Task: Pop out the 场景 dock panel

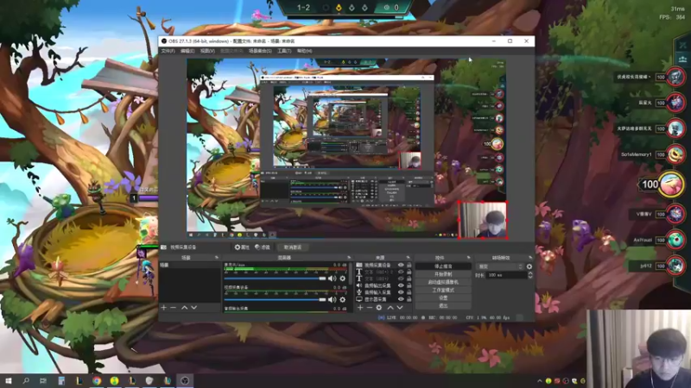Action: (217, 257)
